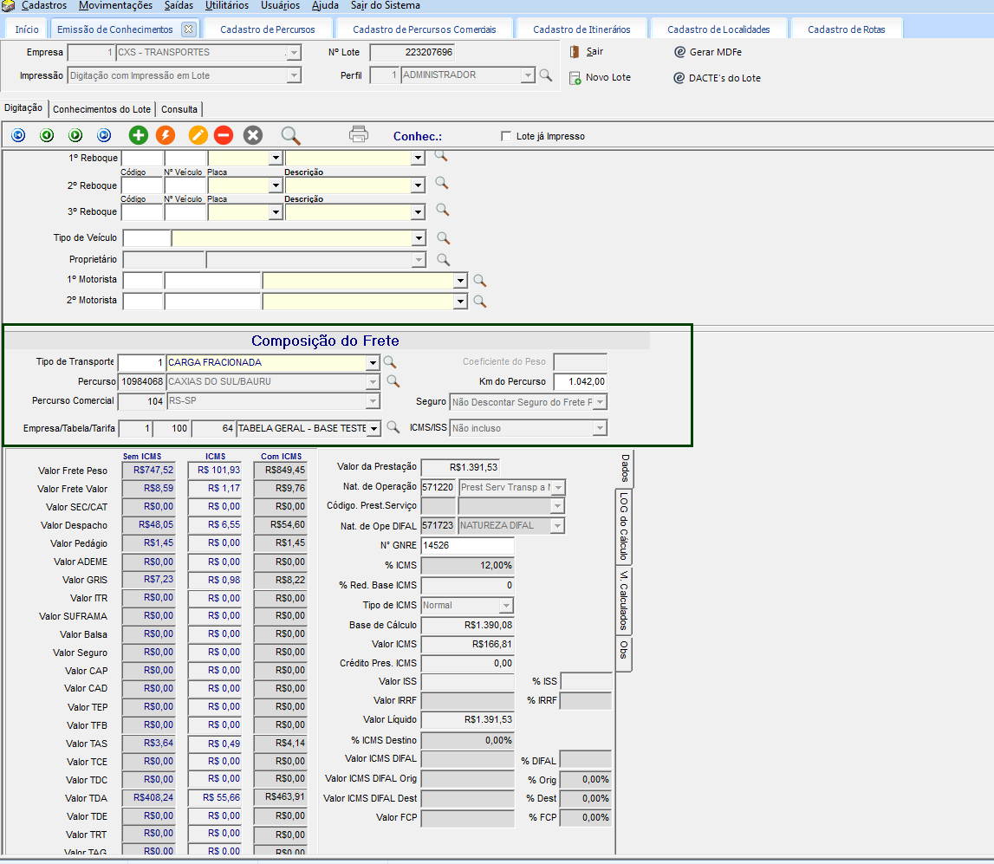
Task: Switch to Conhecimentos do Lote tab
Action: (x=102, y=109)
